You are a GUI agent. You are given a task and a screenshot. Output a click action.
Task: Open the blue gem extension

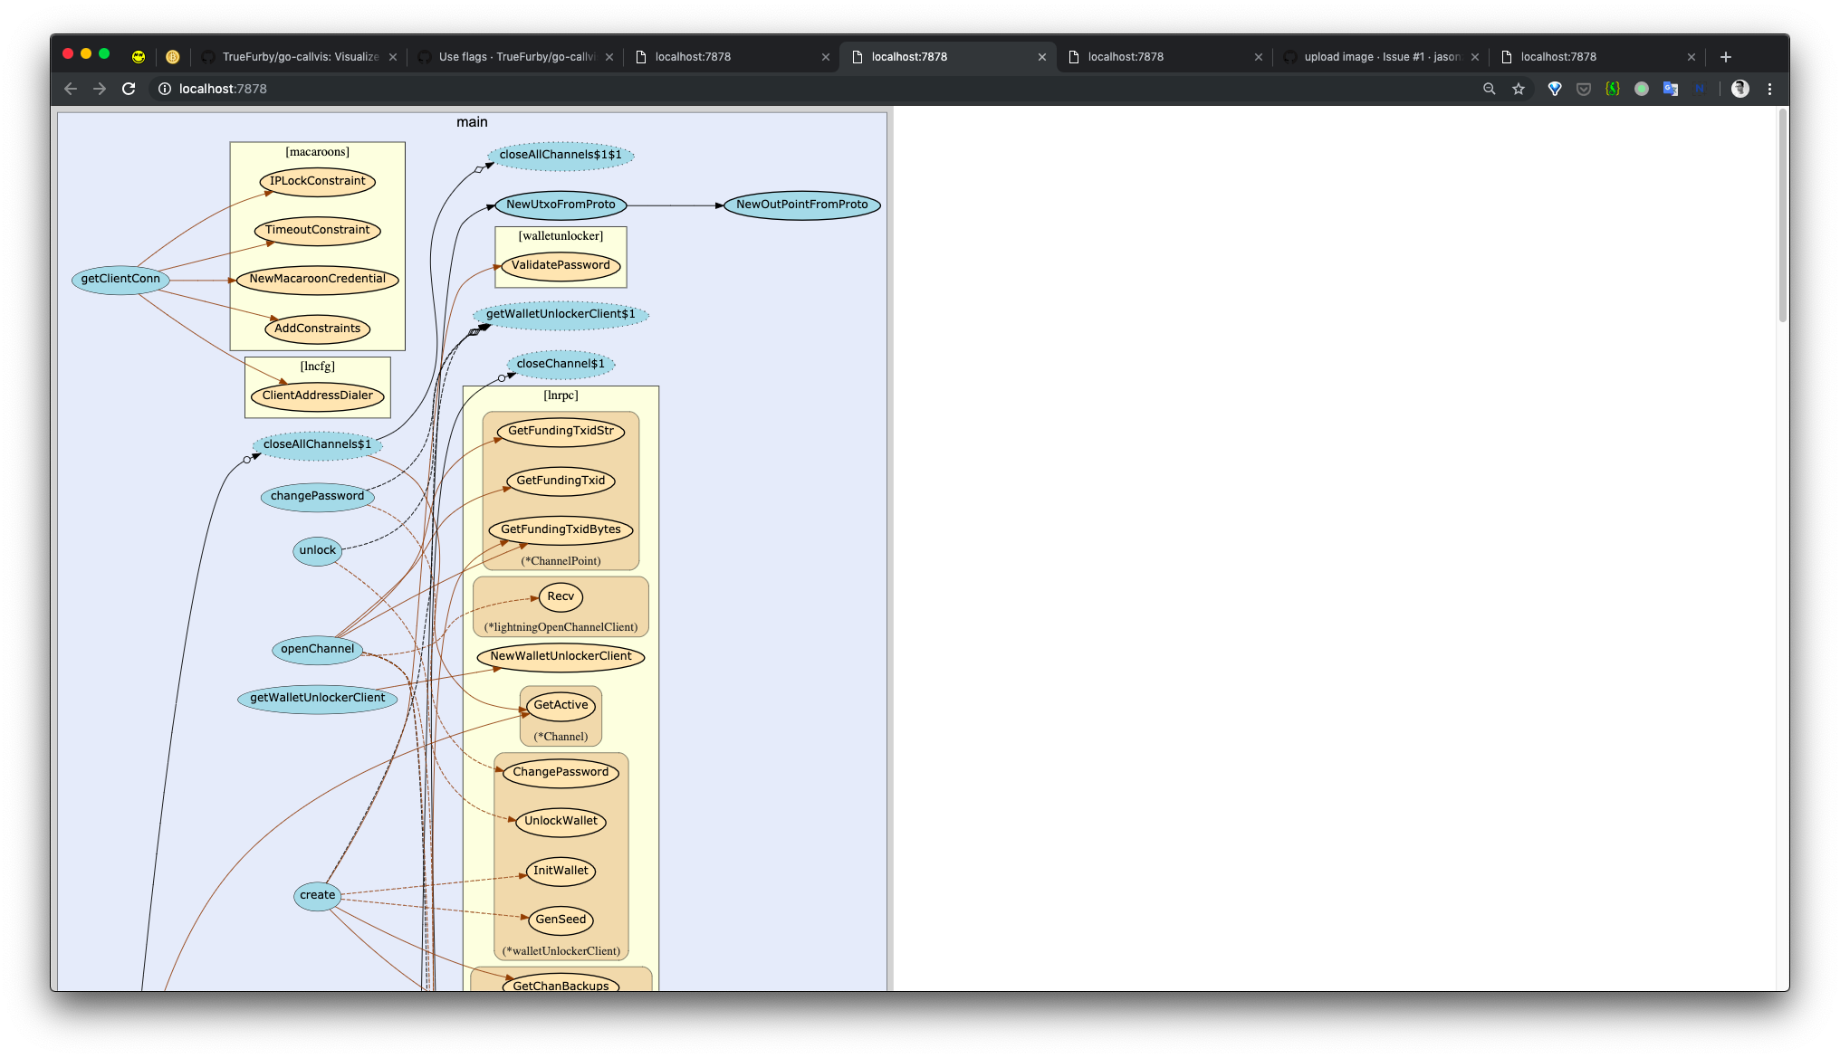(1555, 89)
